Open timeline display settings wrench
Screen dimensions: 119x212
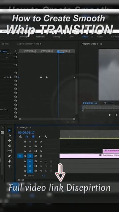point(46,137)
